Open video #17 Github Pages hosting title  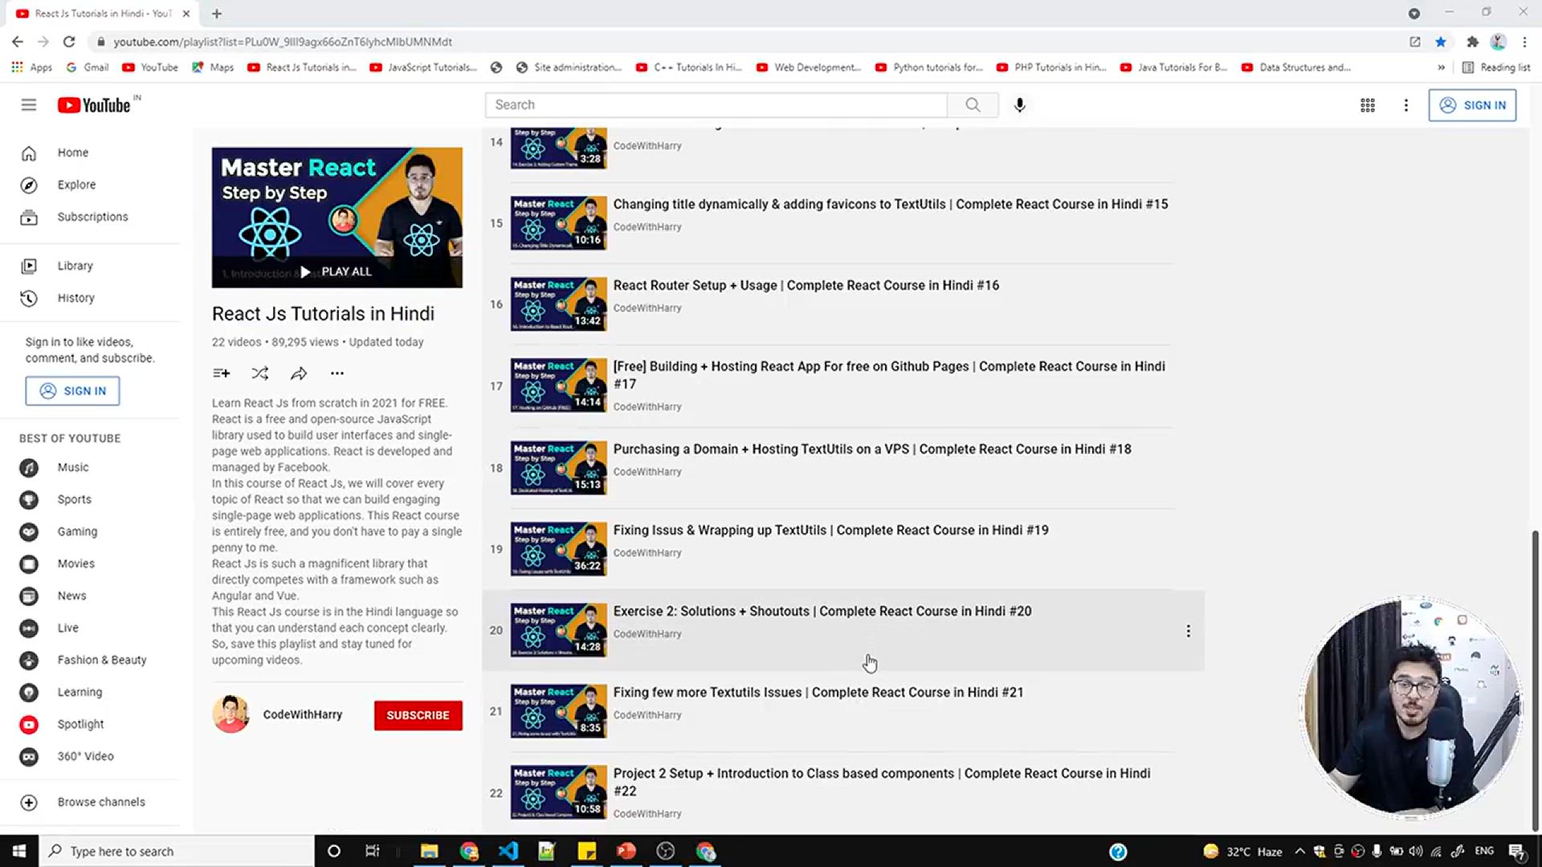click(889, 375)
